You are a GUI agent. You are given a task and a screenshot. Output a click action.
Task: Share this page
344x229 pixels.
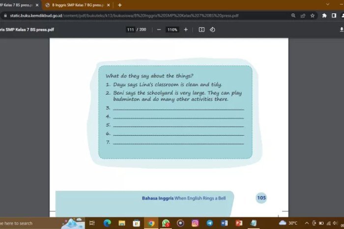pos(303,16)
